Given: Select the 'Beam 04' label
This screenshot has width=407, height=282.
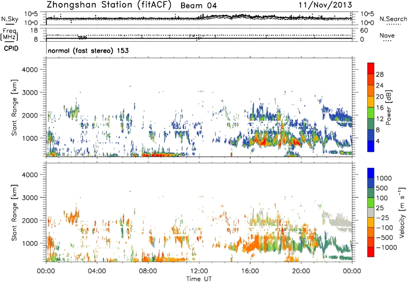Looking at the screenshot, I should pos(198,6).
